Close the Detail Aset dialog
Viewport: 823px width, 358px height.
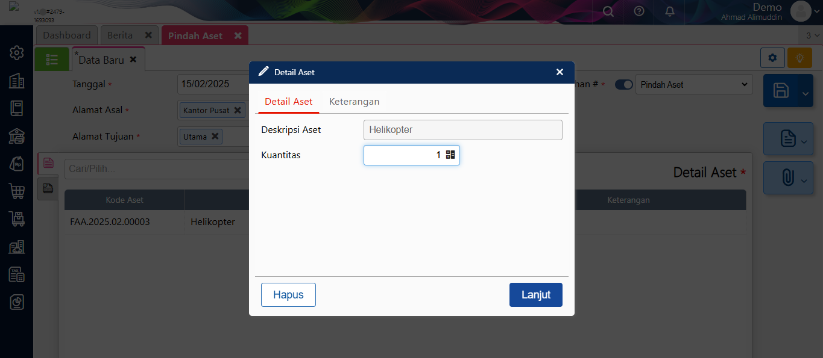pos(560,72)
